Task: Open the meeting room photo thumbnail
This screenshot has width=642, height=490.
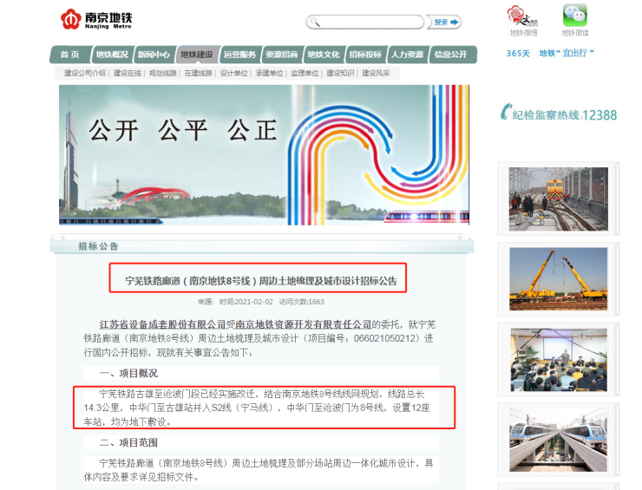Action: 558,360
